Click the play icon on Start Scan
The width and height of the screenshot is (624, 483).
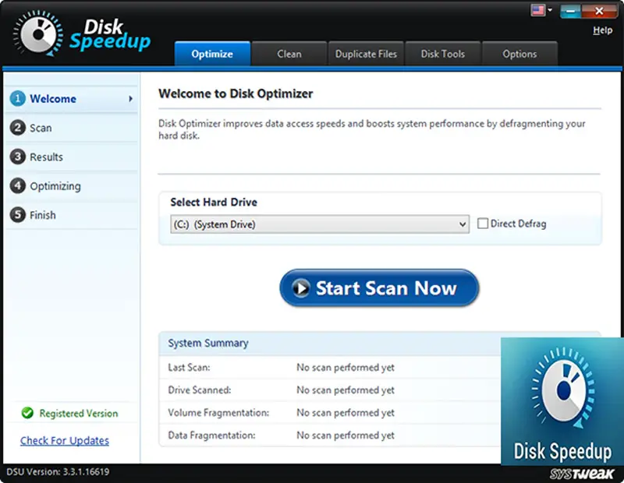coord(301,287)
